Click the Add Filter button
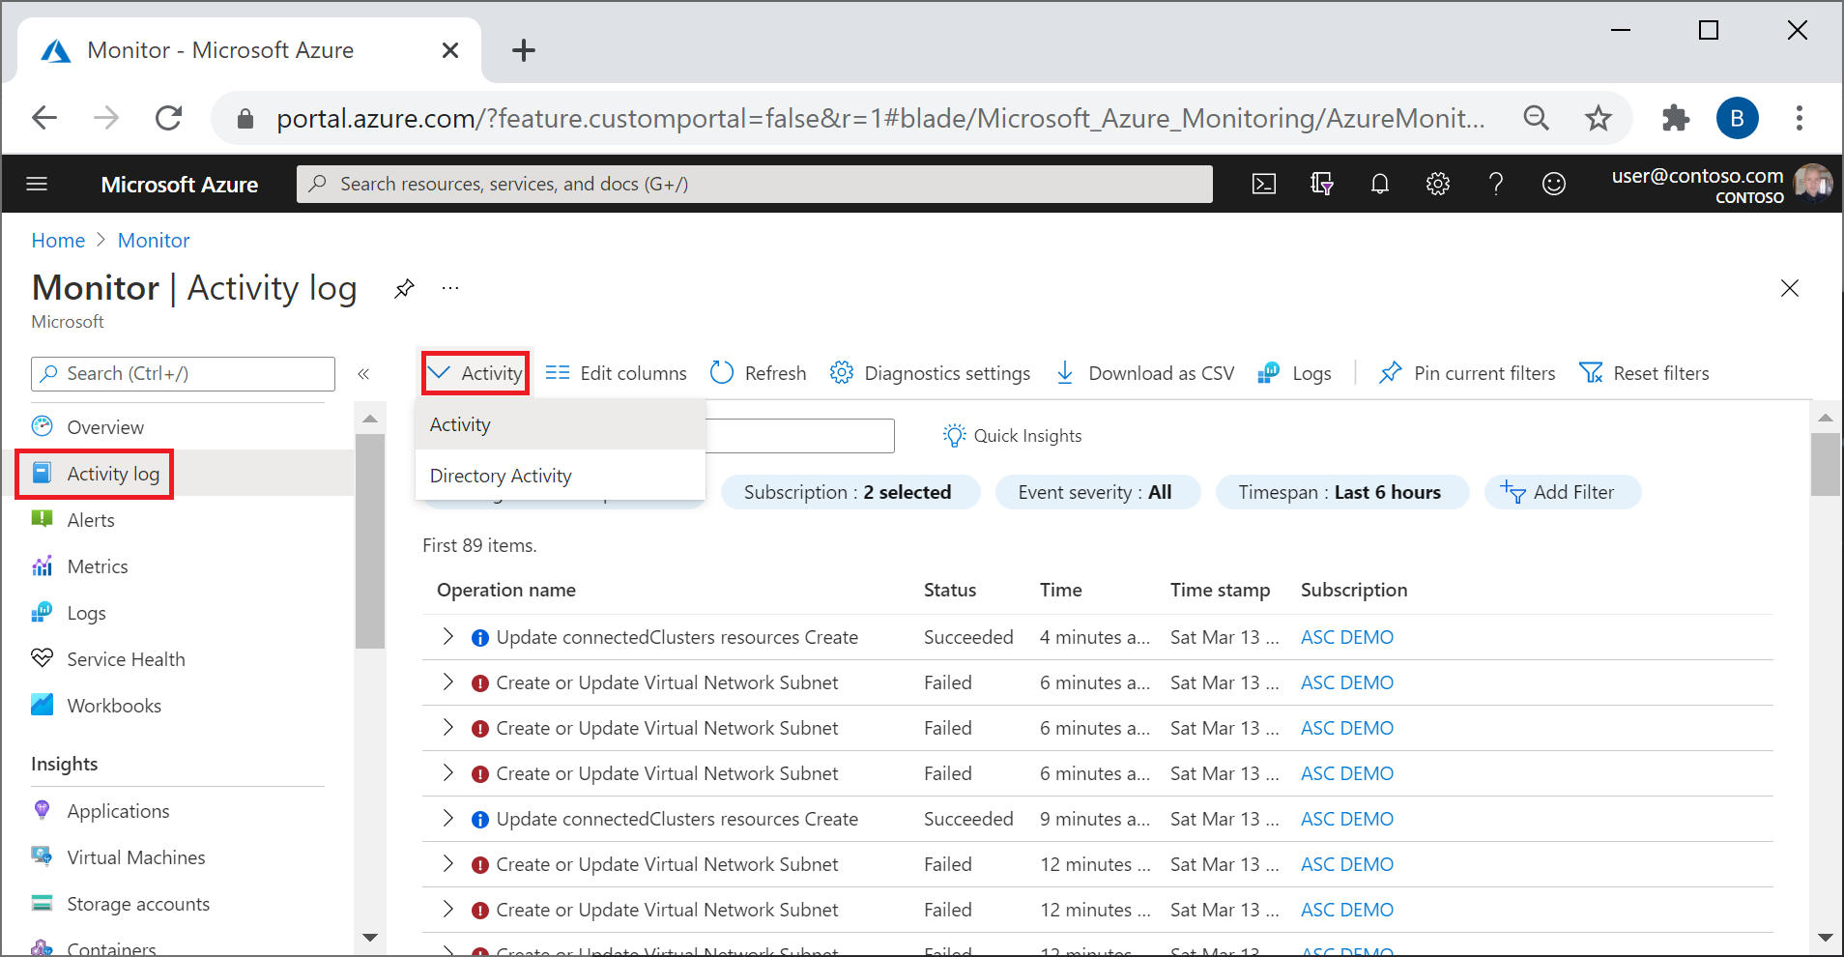1844x957 pixels. tap(1561, 492)
